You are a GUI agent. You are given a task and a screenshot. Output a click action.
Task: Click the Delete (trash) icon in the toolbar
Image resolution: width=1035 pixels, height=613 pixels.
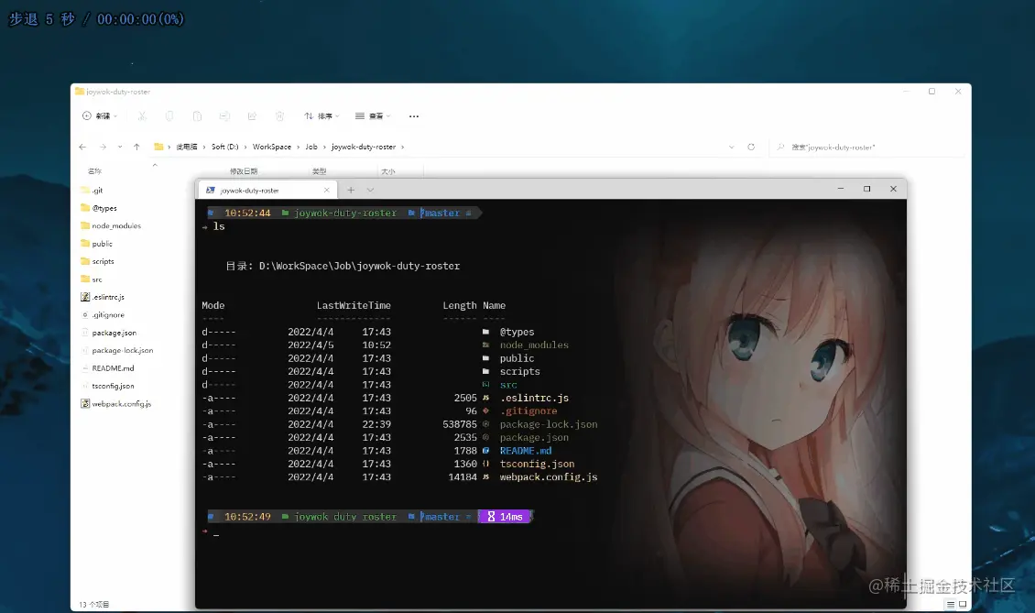279,115
